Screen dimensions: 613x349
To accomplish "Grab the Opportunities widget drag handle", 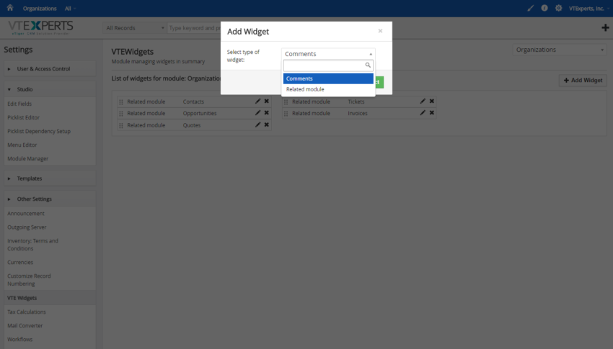I will [x=121, y=114].
